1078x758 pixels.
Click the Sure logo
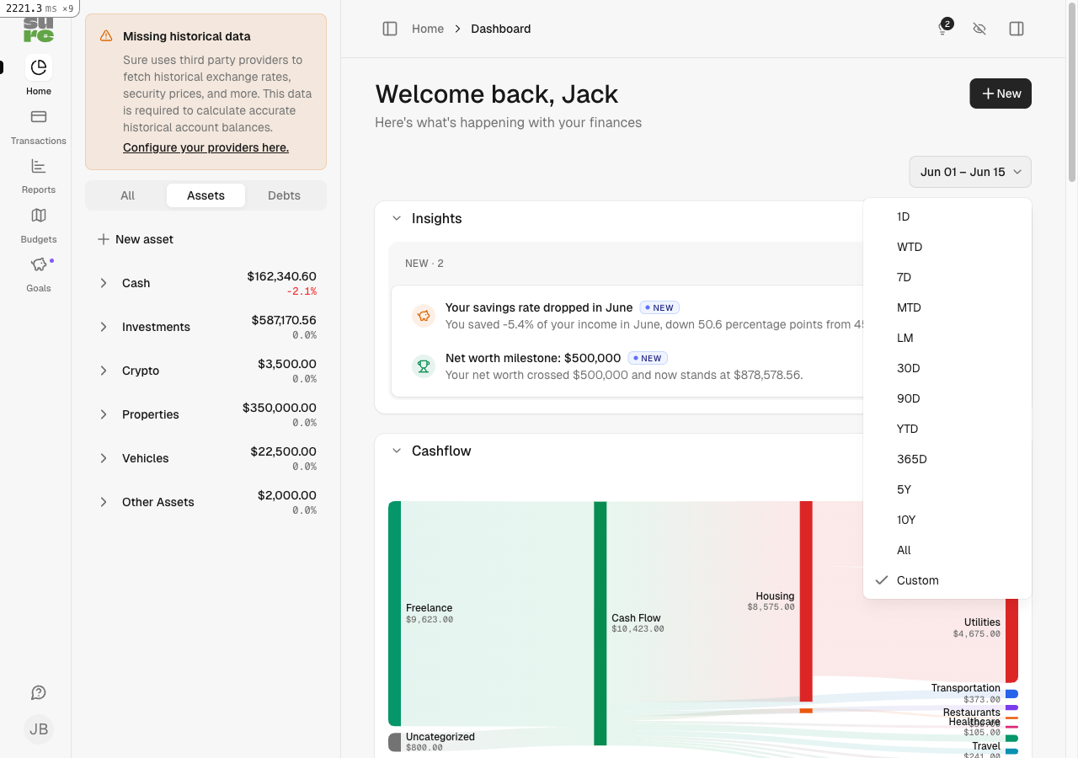click(38, 29)
